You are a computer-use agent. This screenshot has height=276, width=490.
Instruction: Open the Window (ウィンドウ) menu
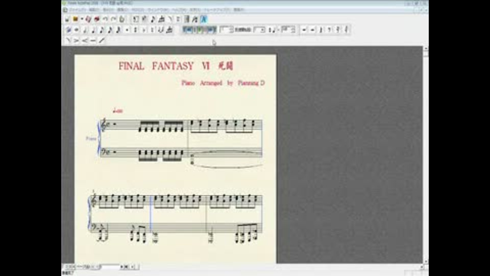tap(158, 10)
